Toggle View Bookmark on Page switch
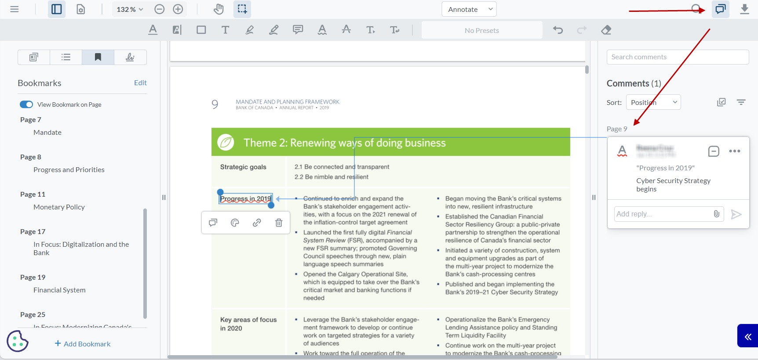Screen dimensions: 758x360 (26, 104)
